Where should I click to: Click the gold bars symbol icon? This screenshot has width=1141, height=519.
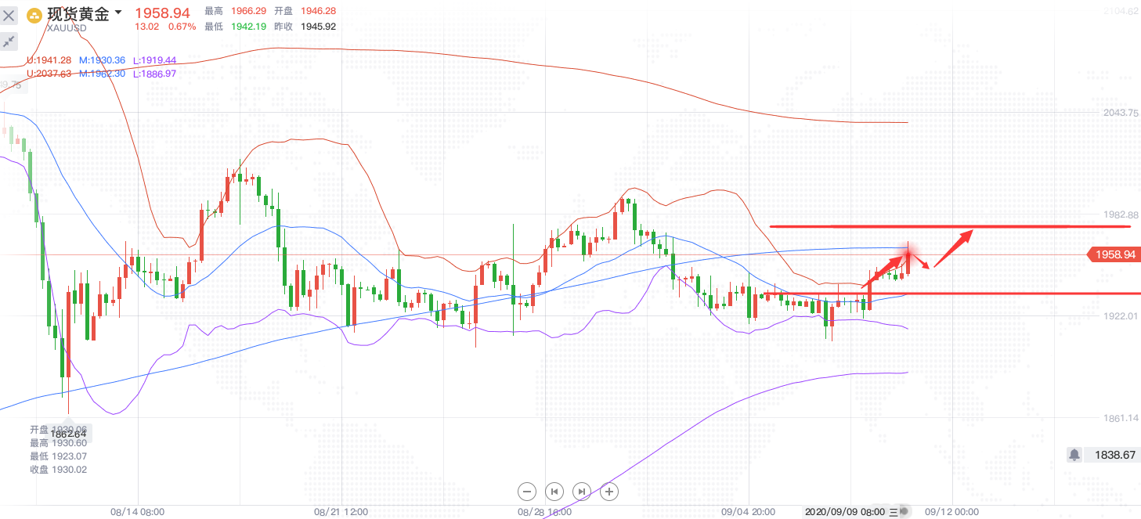[x=34, y=14]
